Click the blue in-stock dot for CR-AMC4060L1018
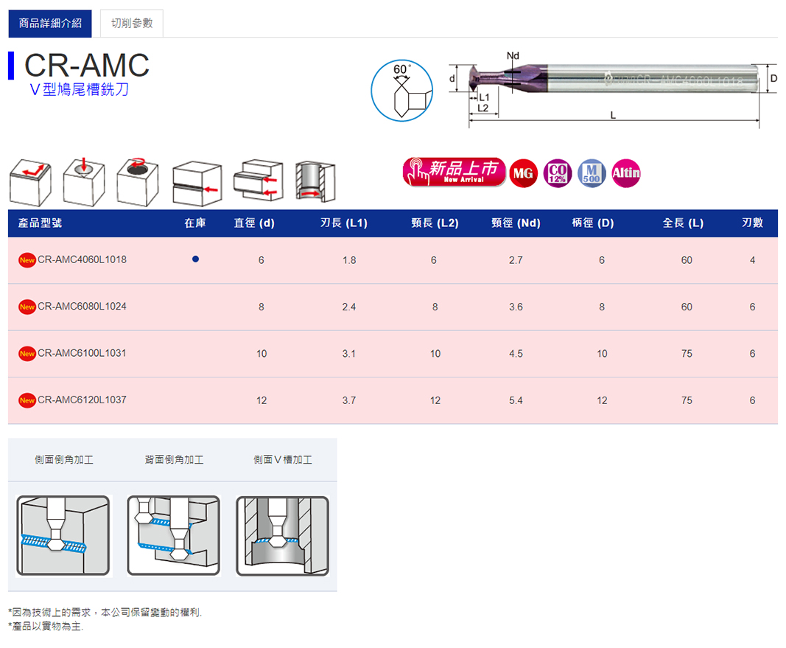Viewport: 786px width, 648px height. (x=195, y=259)
